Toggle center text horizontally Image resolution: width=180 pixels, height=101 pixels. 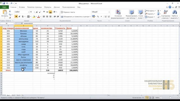tap(47, 17)
